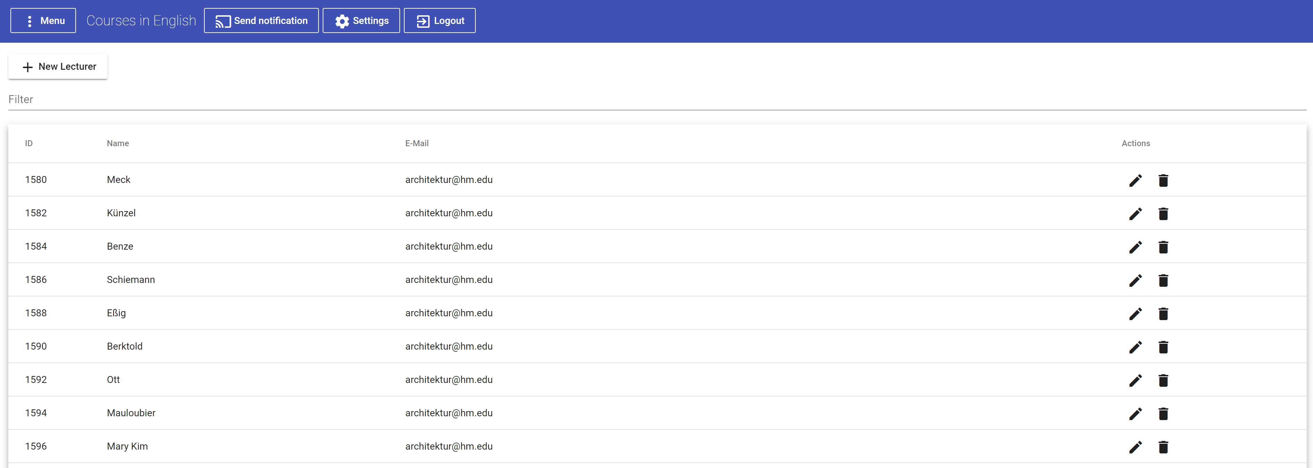
Task: Edit the Berktold lecturer entry
Action: coord(1135,347)
